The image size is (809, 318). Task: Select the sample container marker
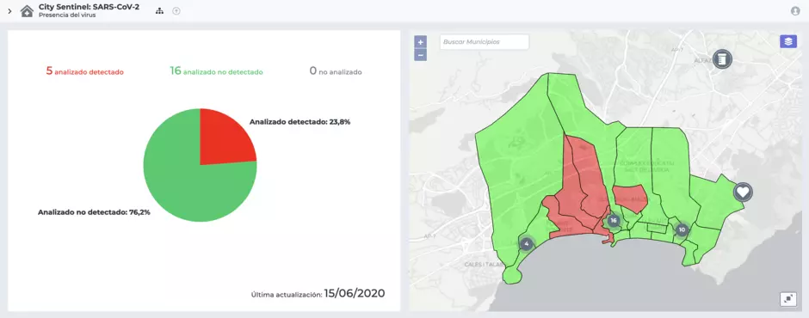[722, 59]
